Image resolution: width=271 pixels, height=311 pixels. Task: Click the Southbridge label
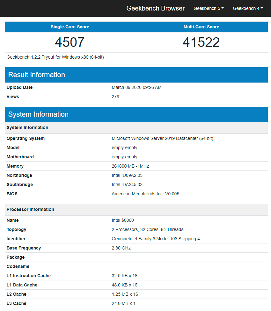tap(20, 185)
